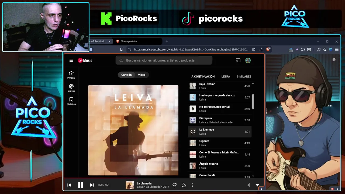The image size is (345, 194).
Task: Click the feather extension icon
Action: coord(297,50)
